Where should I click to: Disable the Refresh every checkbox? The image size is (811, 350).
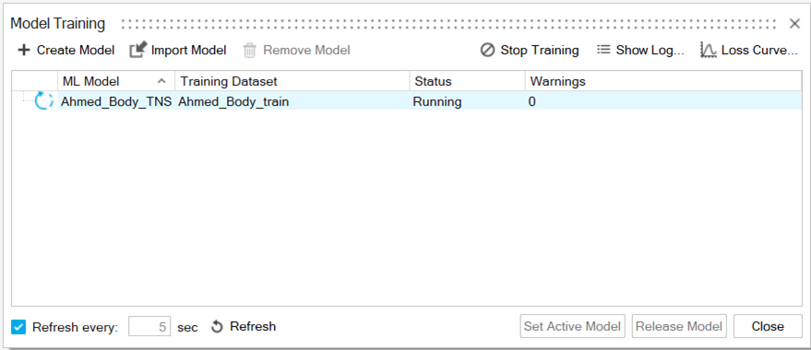coord(18,327)
